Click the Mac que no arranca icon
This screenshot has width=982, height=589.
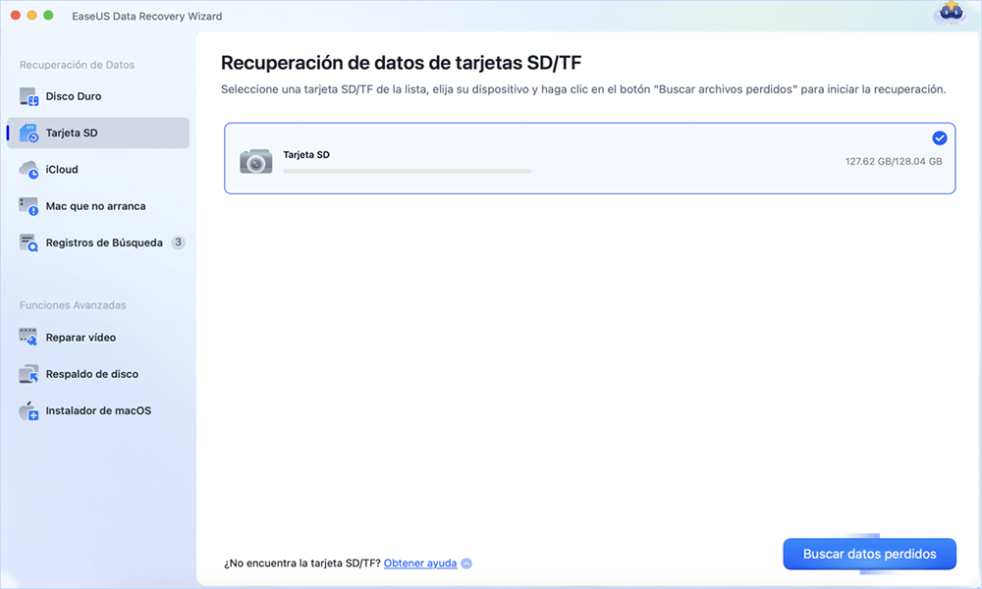28,206
